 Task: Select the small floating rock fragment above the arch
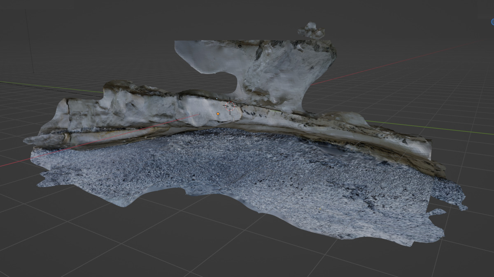tap(311, 31)
